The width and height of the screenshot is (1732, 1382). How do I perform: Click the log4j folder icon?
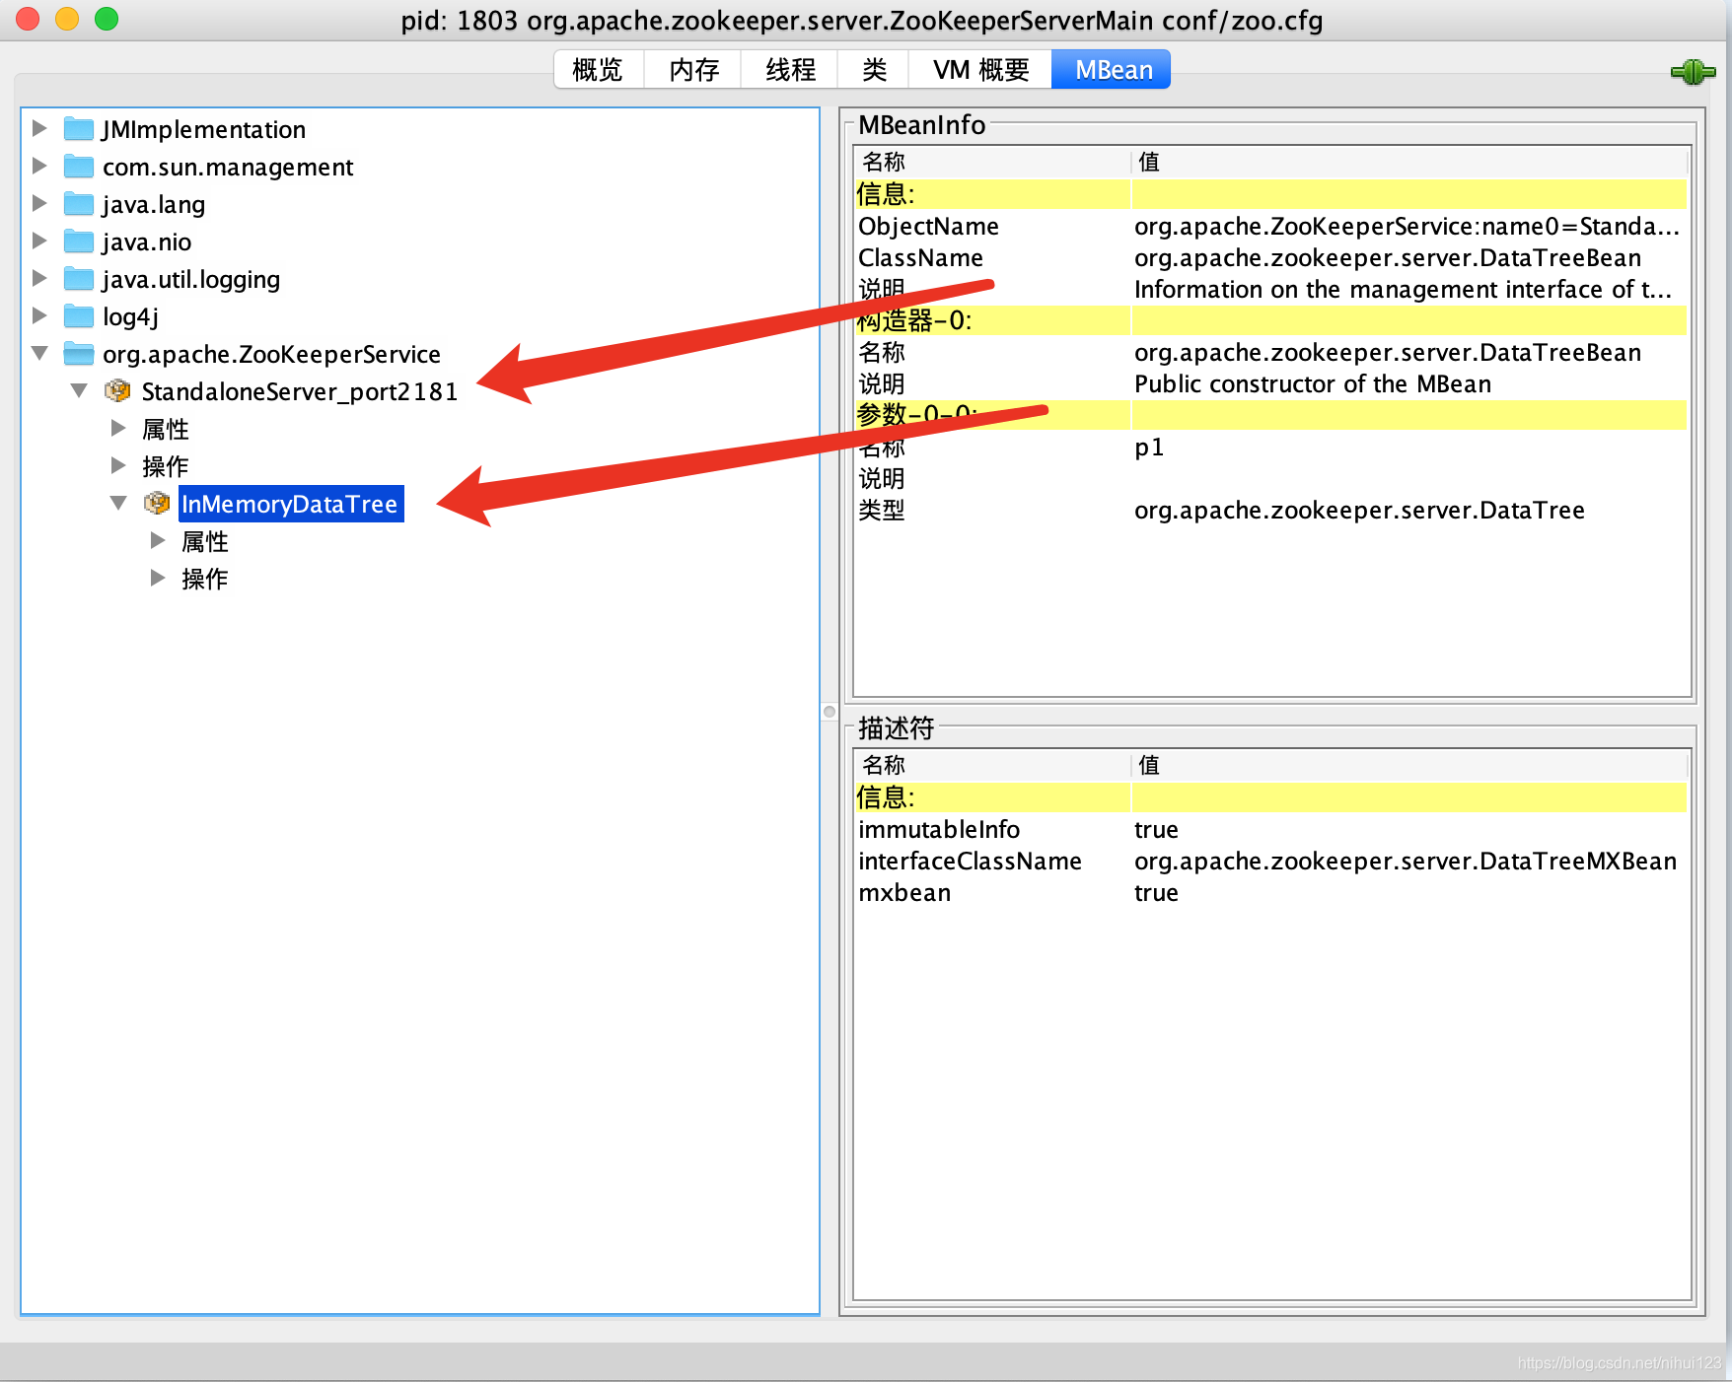pyautogui.click(x=79, y=316)
